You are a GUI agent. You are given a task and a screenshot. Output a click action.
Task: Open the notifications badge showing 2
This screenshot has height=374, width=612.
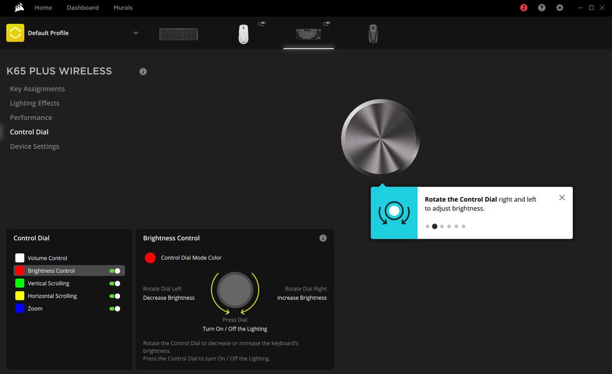pyautogui.click(x=524, y=8)
